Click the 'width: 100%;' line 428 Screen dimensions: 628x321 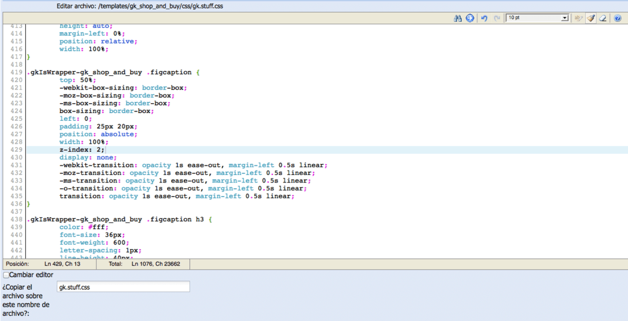tap(84, 142)
